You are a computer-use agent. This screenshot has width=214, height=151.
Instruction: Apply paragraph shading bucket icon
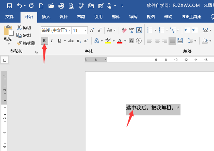(x=205, y=41)
